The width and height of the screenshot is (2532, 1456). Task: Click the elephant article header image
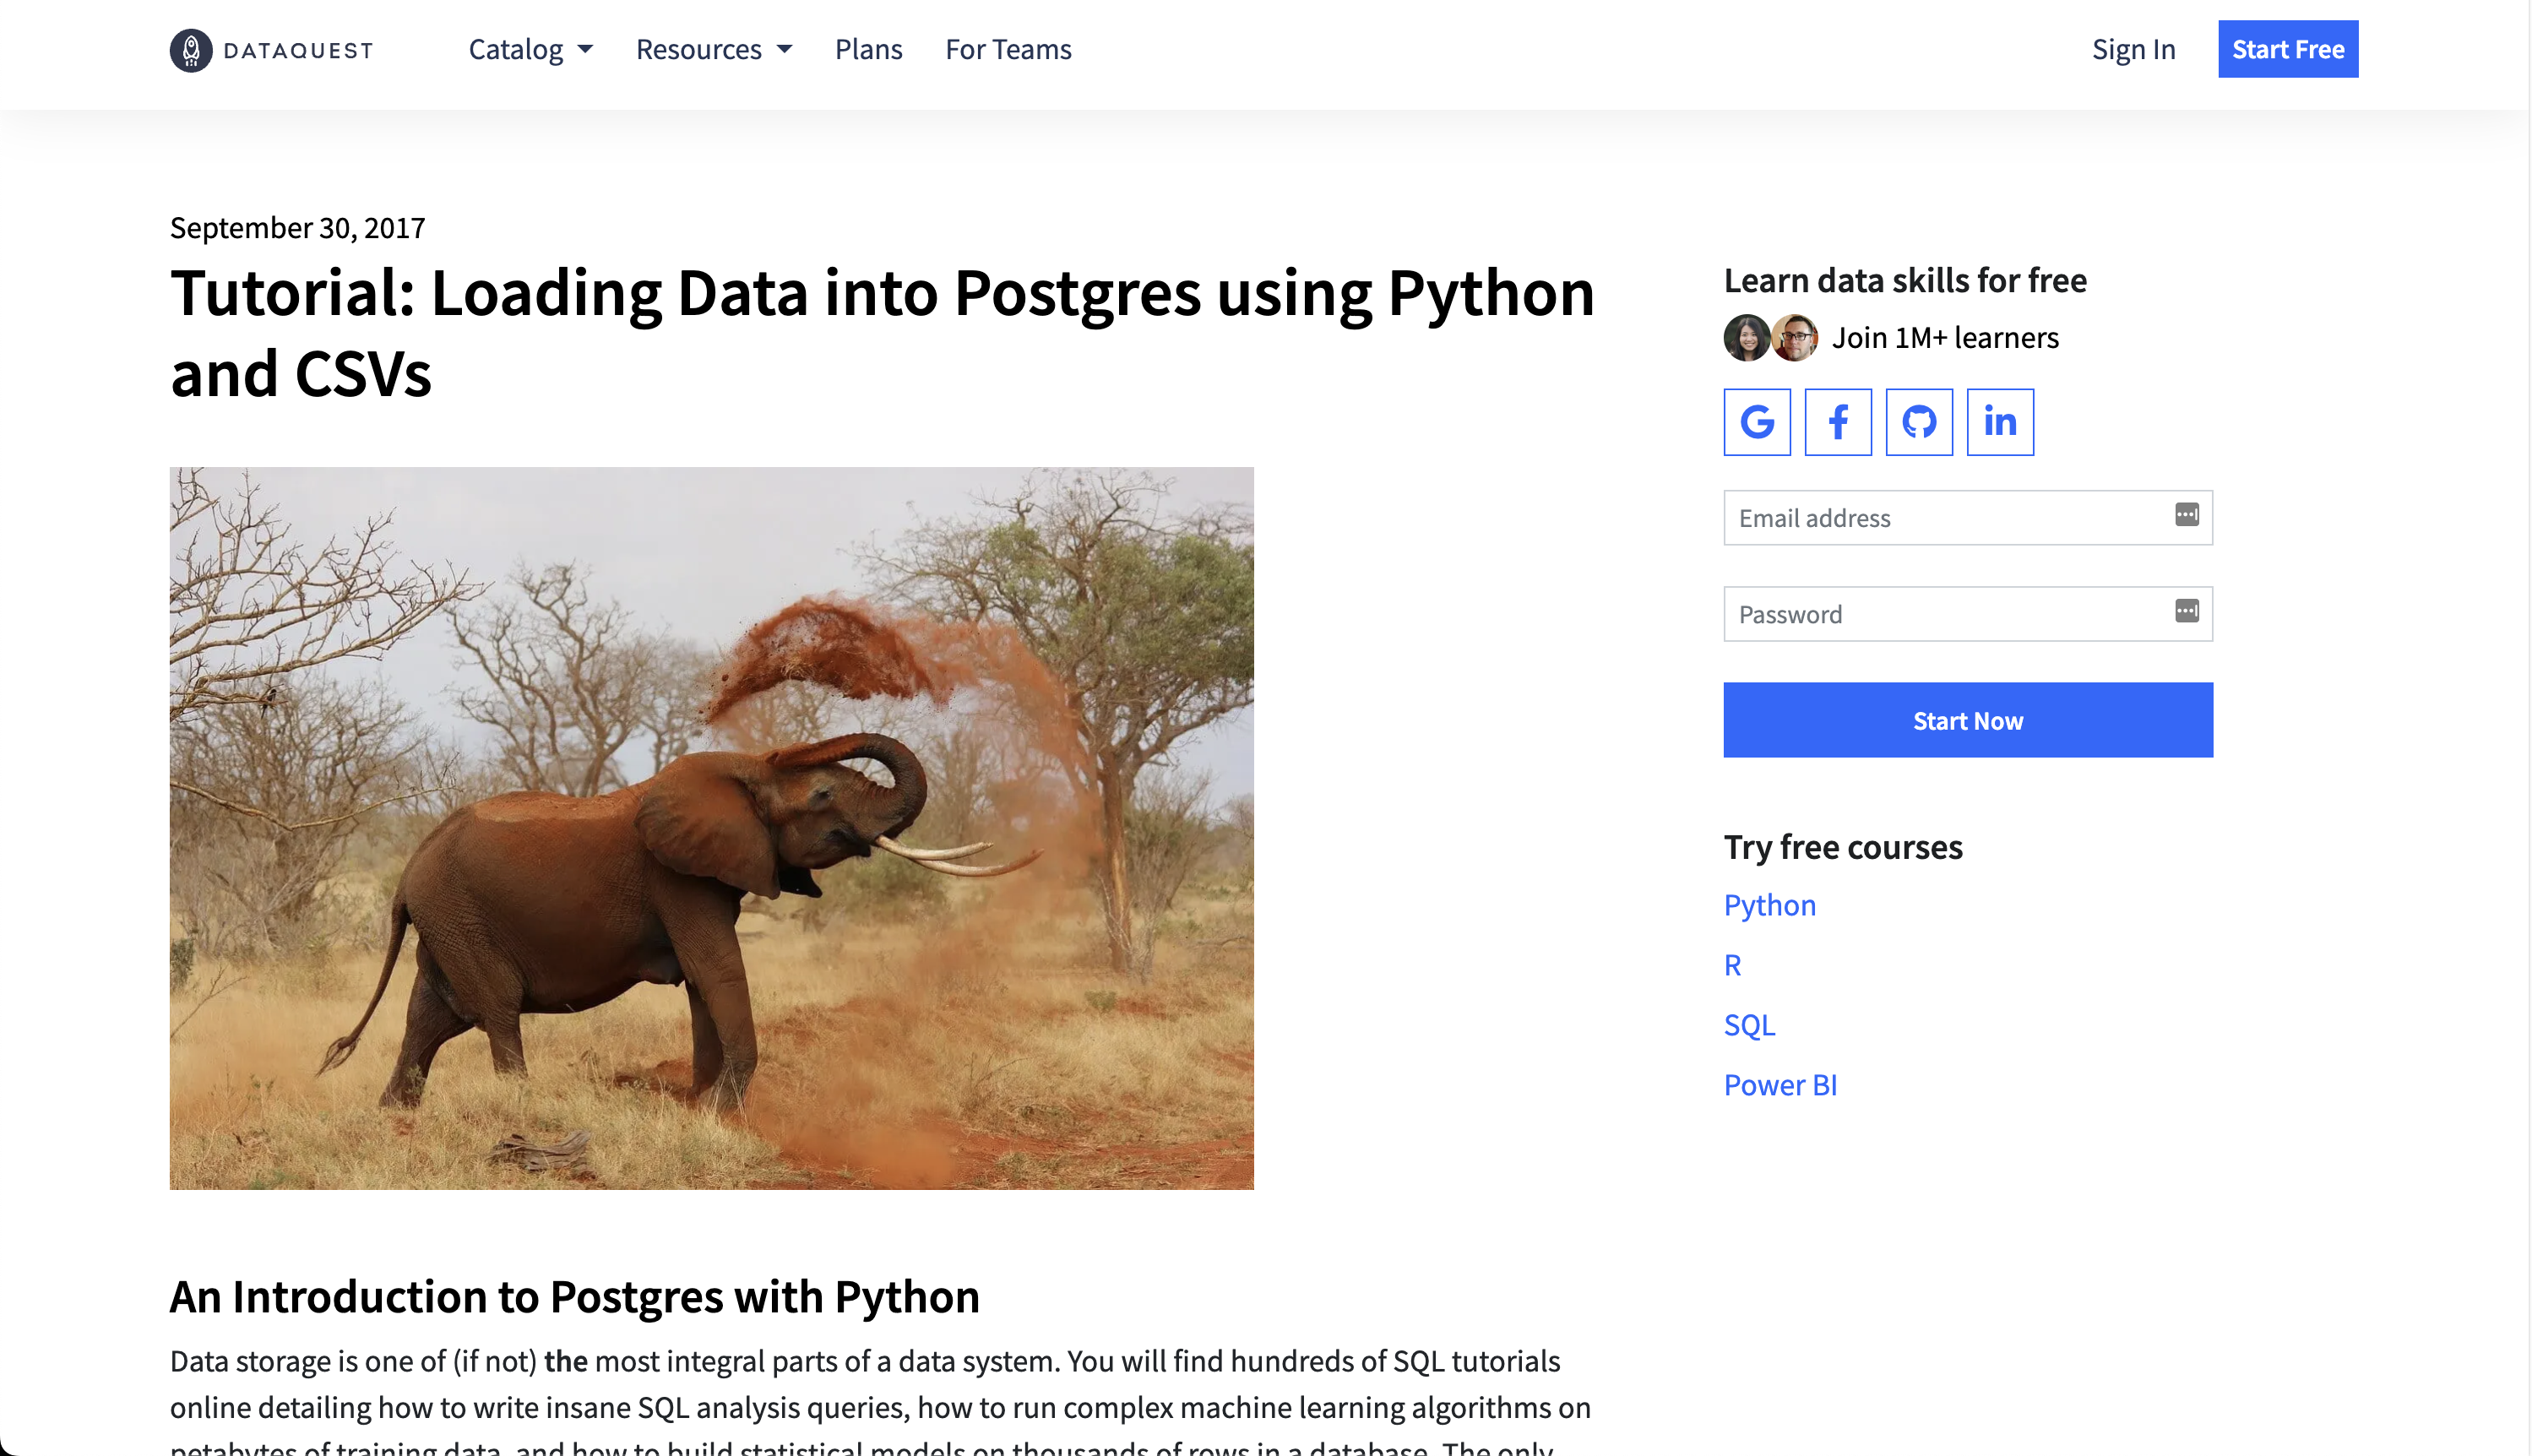coord(711,828)
